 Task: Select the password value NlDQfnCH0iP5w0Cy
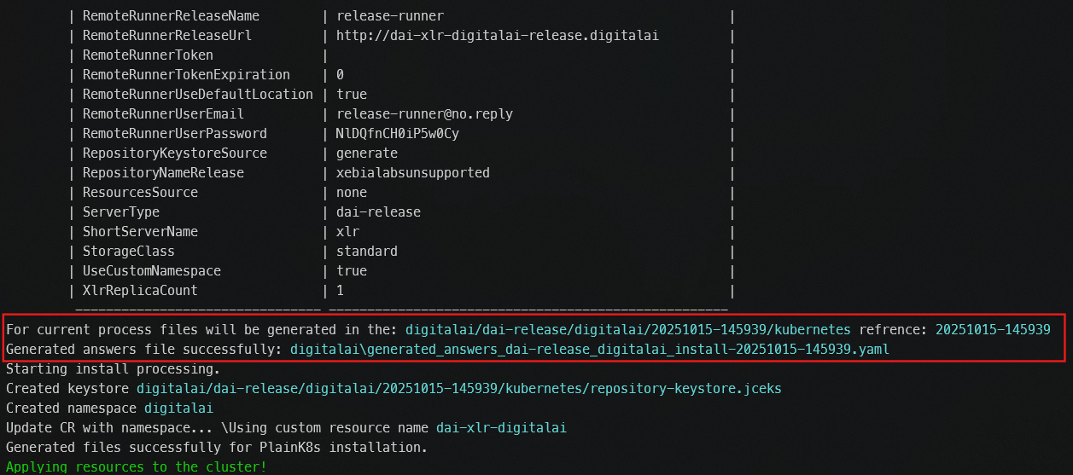pos(398,134)
